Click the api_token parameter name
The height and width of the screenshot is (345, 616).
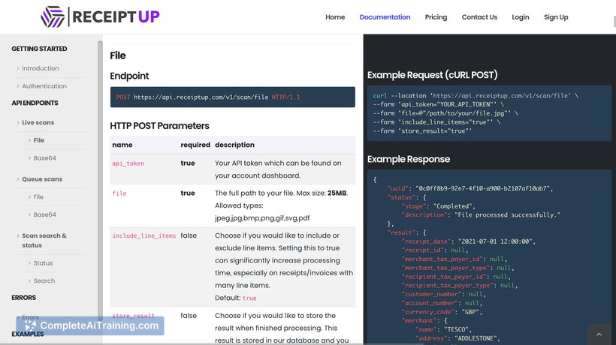pos(128,163)
